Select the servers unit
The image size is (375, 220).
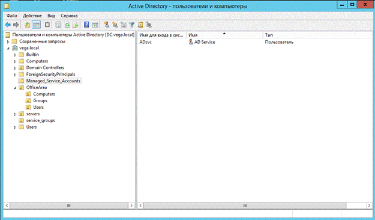point(33,114)
